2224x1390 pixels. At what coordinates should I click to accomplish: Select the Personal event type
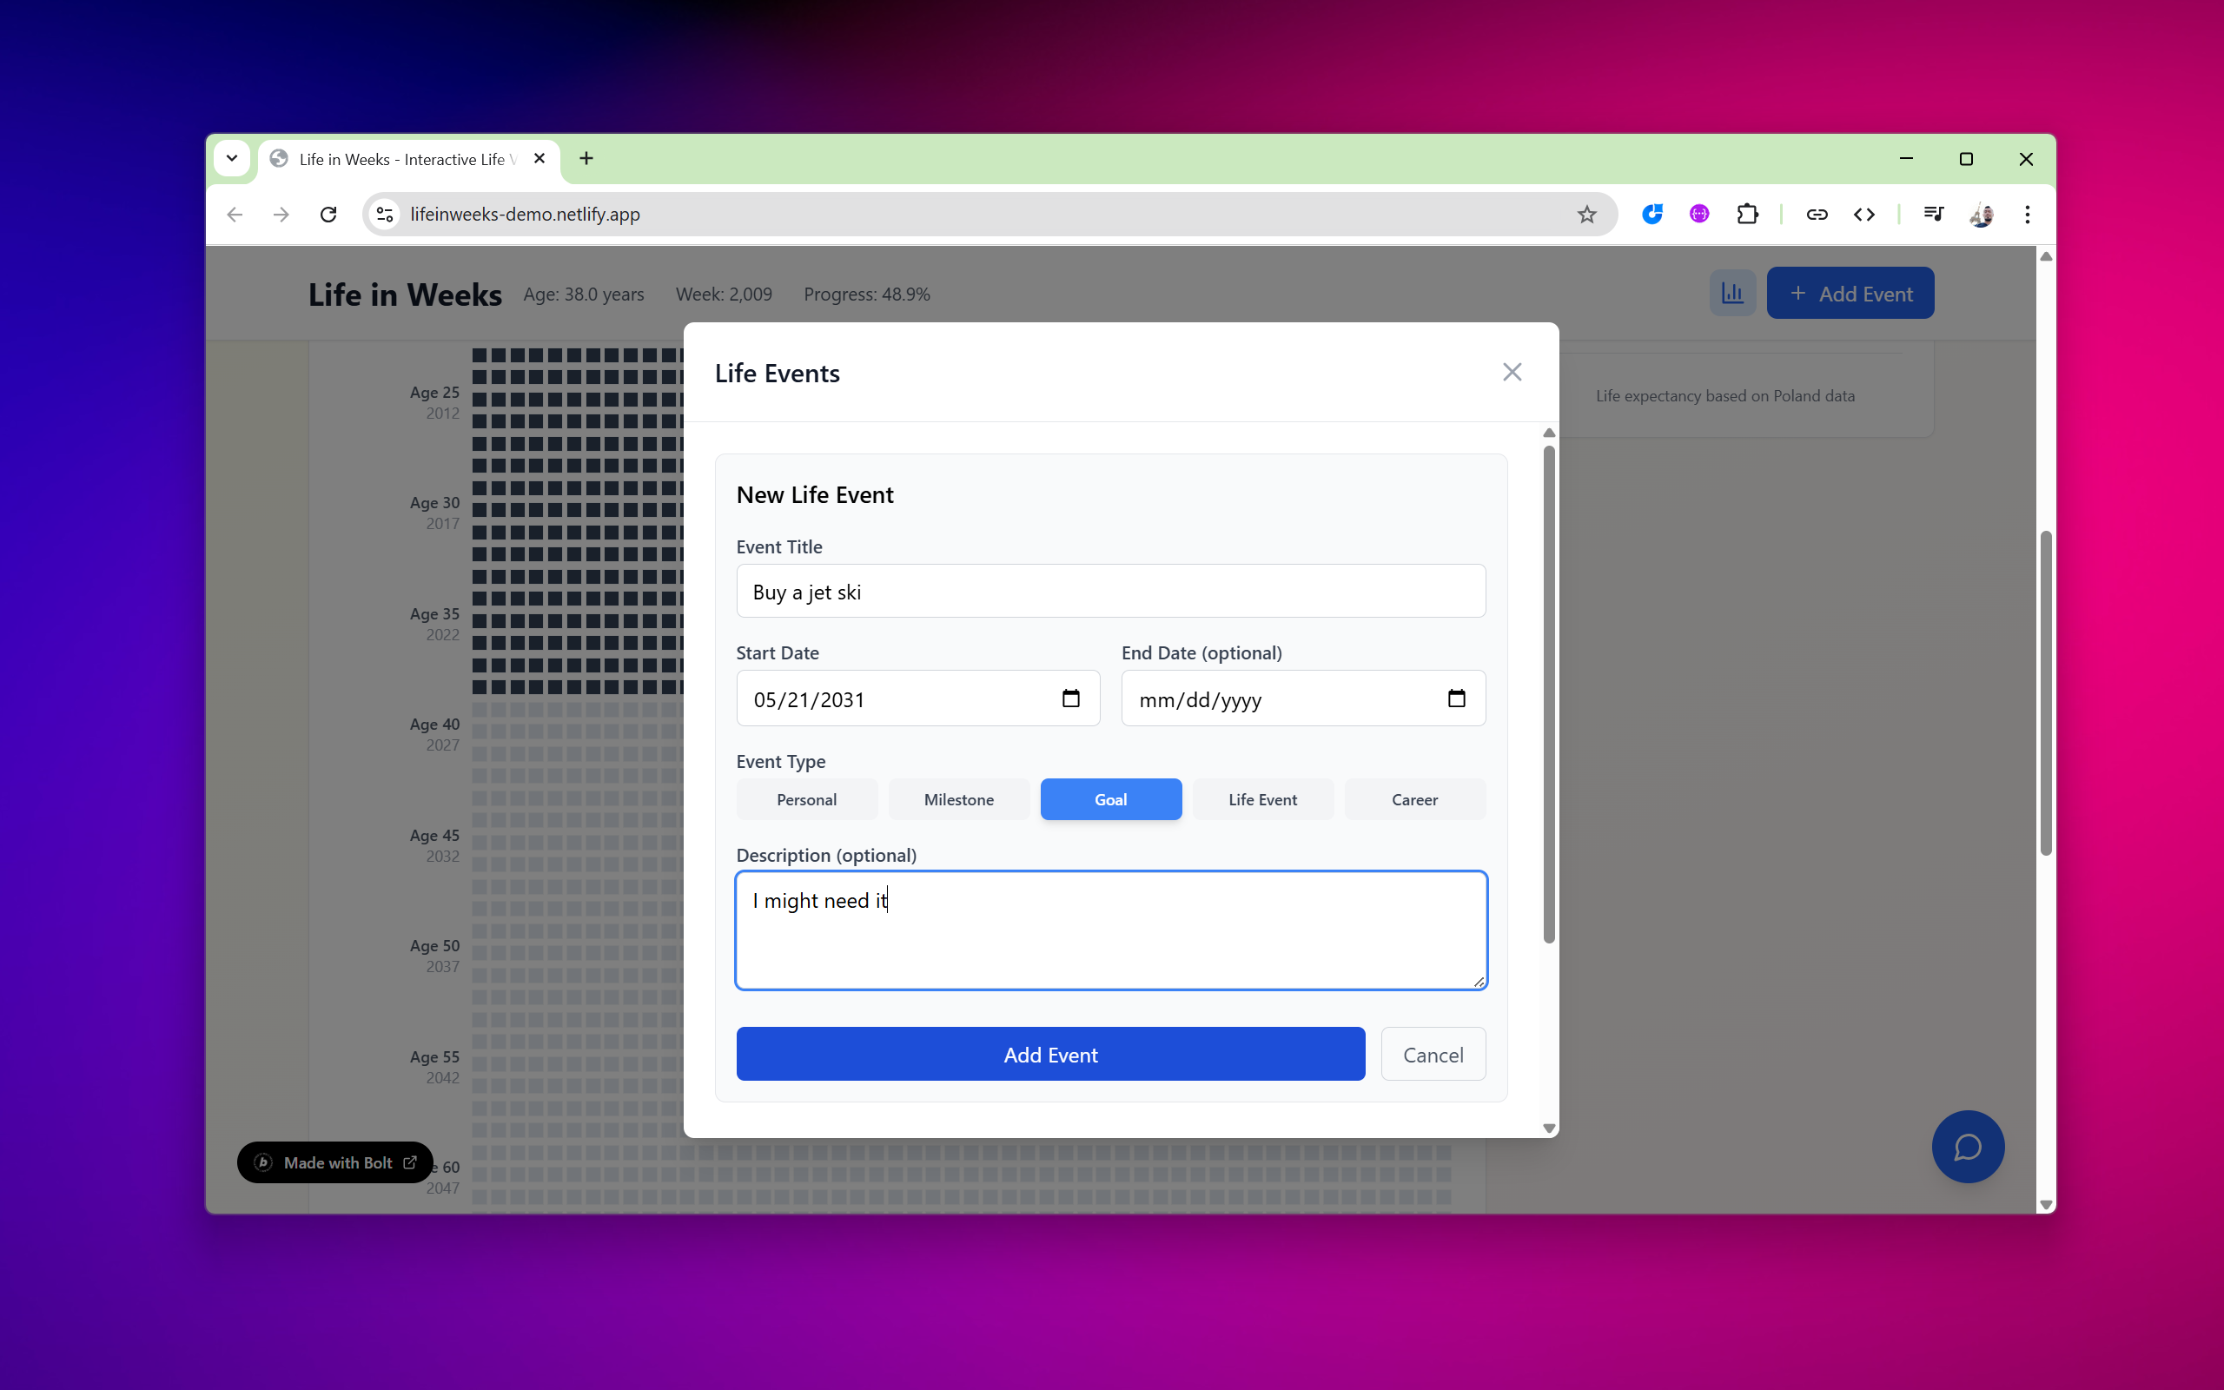pyautogui.click(x=806, y=799)
